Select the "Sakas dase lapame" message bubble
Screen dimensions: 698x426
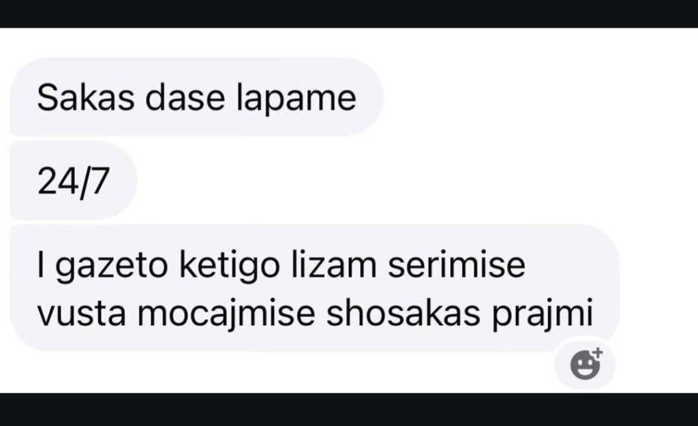click(196, 97)
